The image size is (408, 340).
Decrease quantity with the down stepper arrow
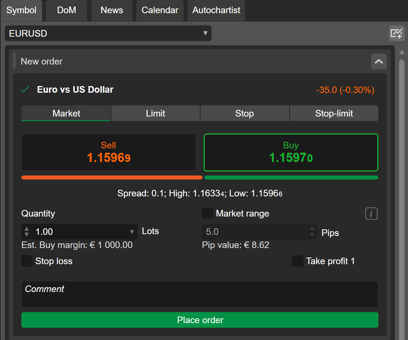[27, 234]
